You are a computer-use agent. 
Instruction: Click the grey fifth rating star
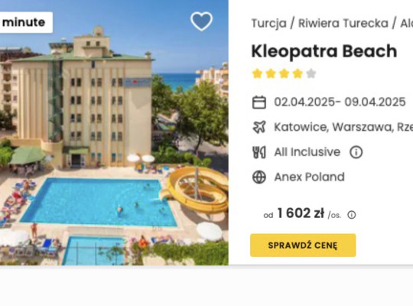(x=311, y=73)
